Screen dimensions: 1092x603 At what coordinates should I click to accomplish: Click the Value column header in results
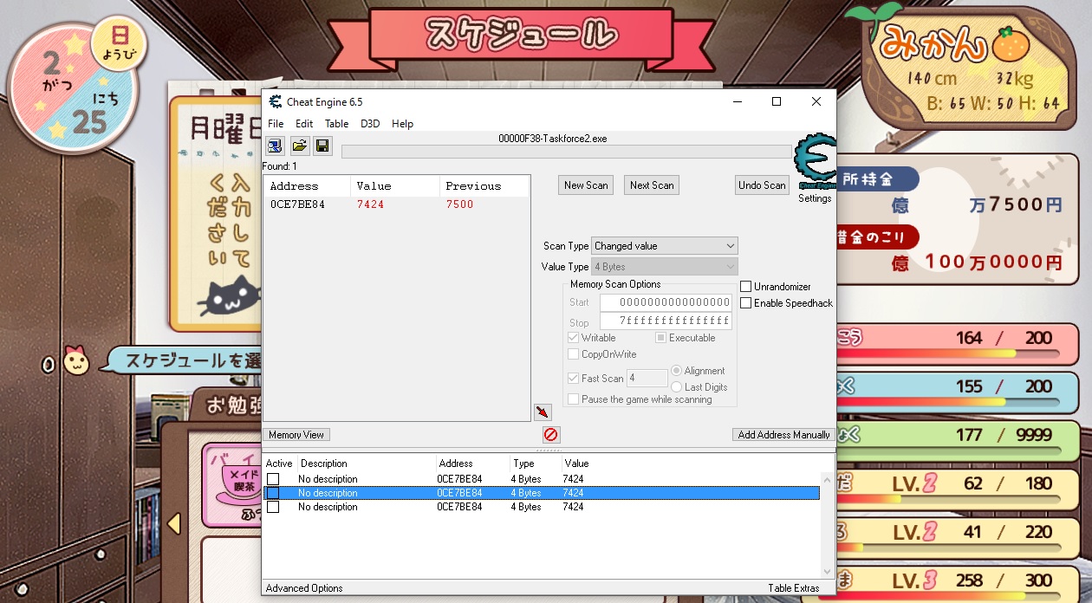pos(394,186)
